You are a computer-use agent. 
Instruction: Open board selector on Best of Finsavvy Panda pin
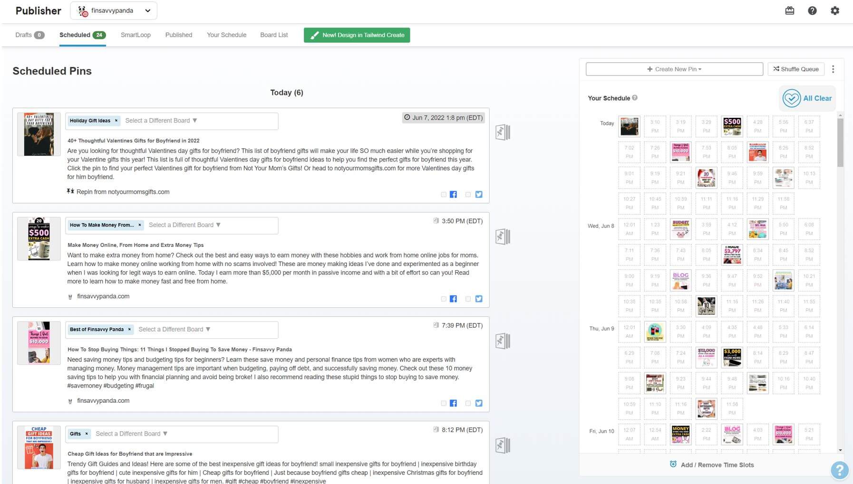[x=174, y=330]
